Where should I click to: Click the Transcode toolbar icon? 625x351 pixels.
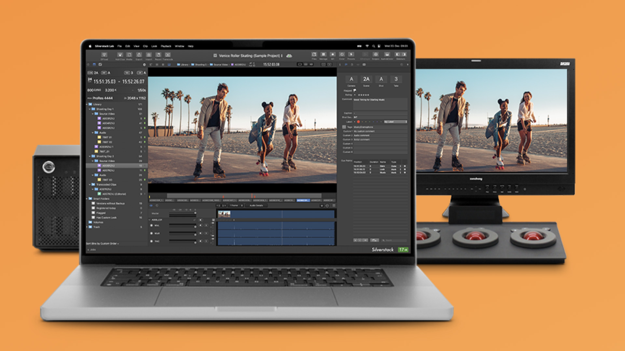[168, 55]
